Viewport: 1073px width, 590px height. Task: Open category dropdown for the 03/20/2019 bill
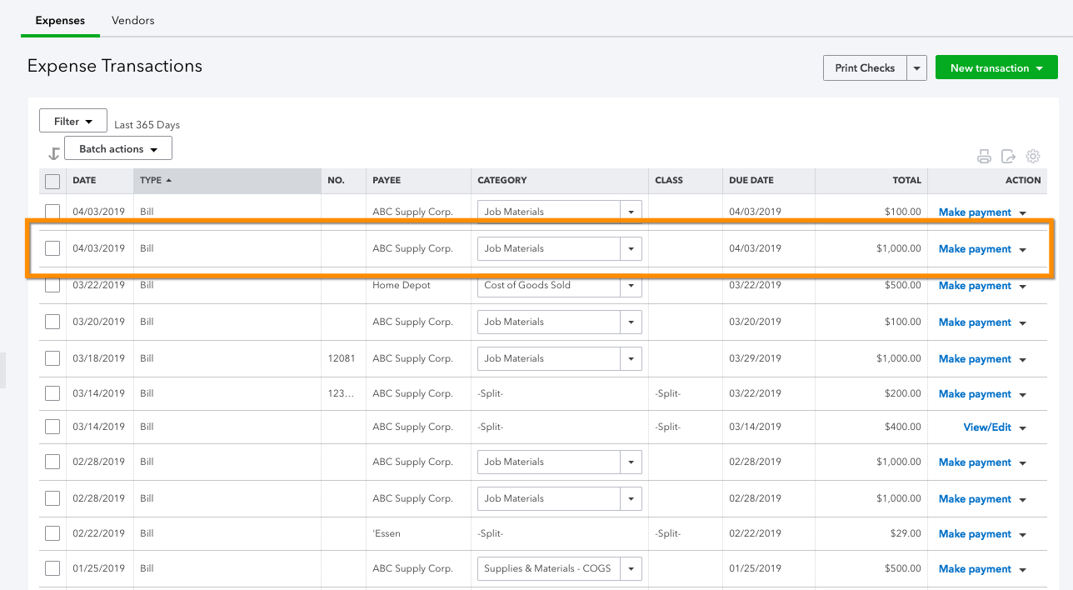click(x=631, y=322)
